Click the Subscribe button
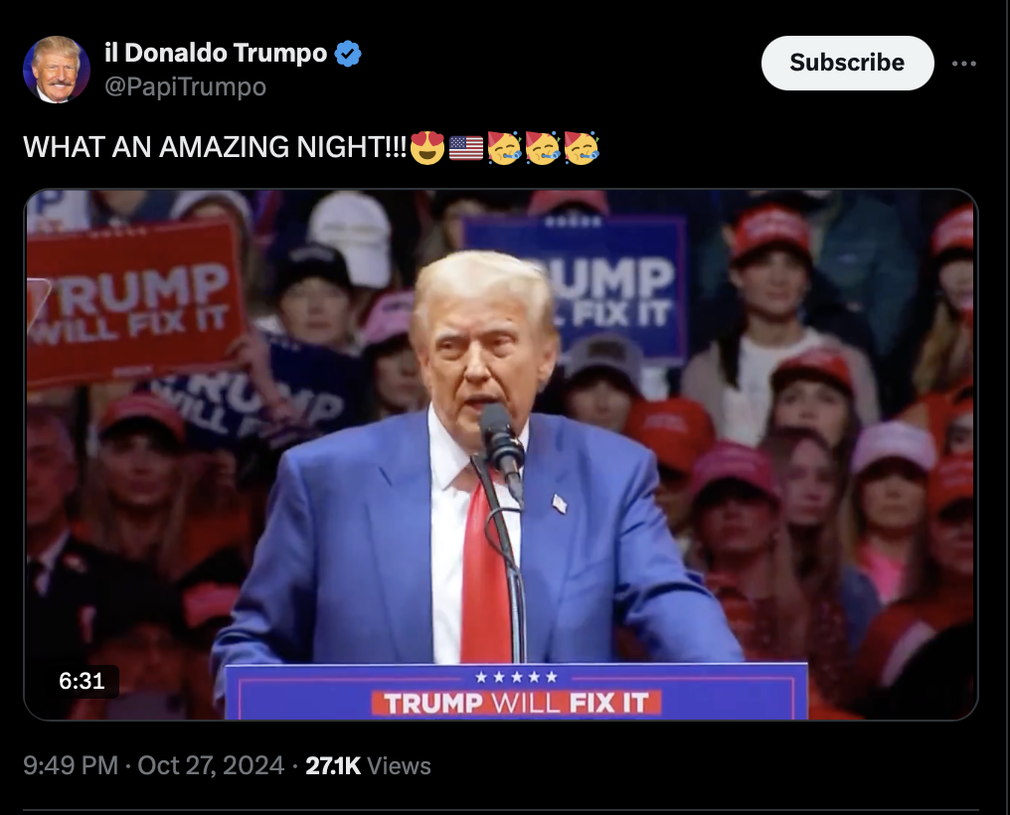Viewport: 1010px width, 815px height. 847,63
